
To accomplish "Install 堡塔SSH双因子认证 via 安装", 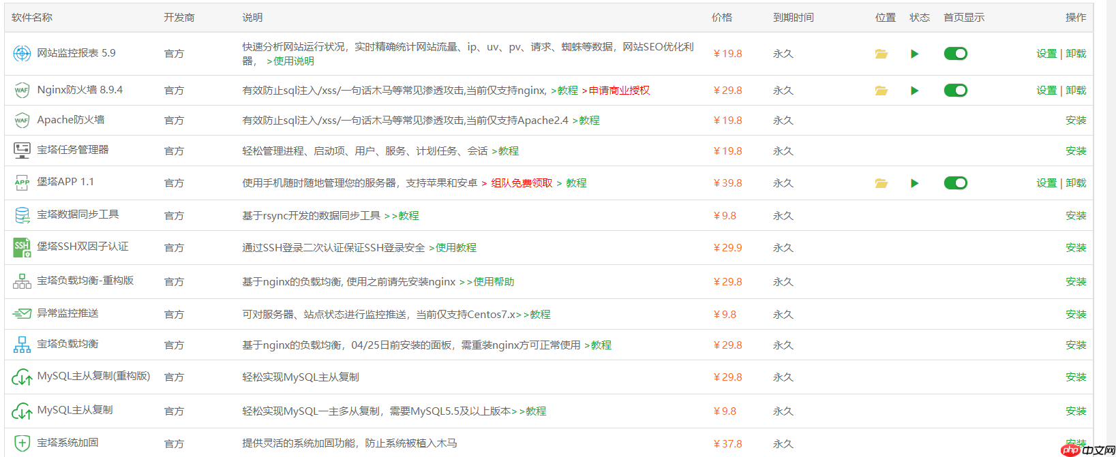I will tap(1076, 248).
